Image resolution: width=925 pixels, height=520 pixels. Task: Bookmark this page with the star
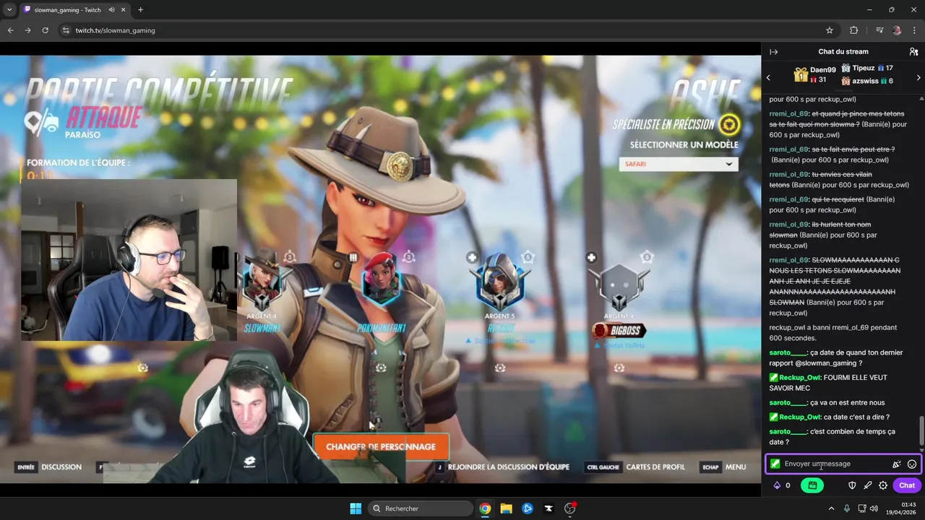coord(830,30)
